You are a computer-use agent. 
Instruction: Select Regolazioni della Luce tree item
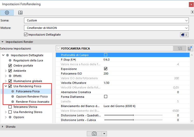click(28, 60)
